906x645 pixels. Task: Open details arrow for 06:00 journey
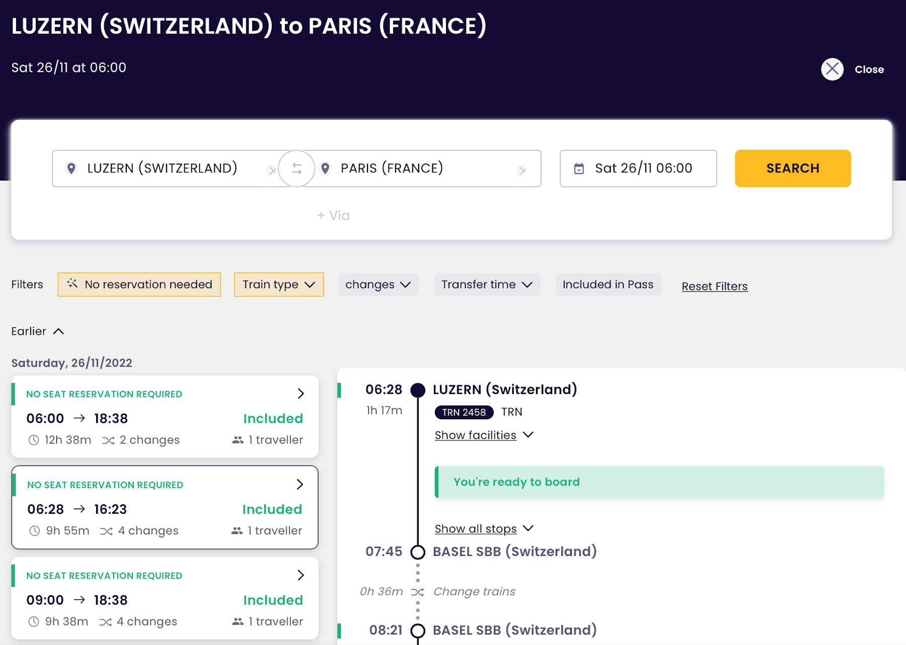point(300,394)
